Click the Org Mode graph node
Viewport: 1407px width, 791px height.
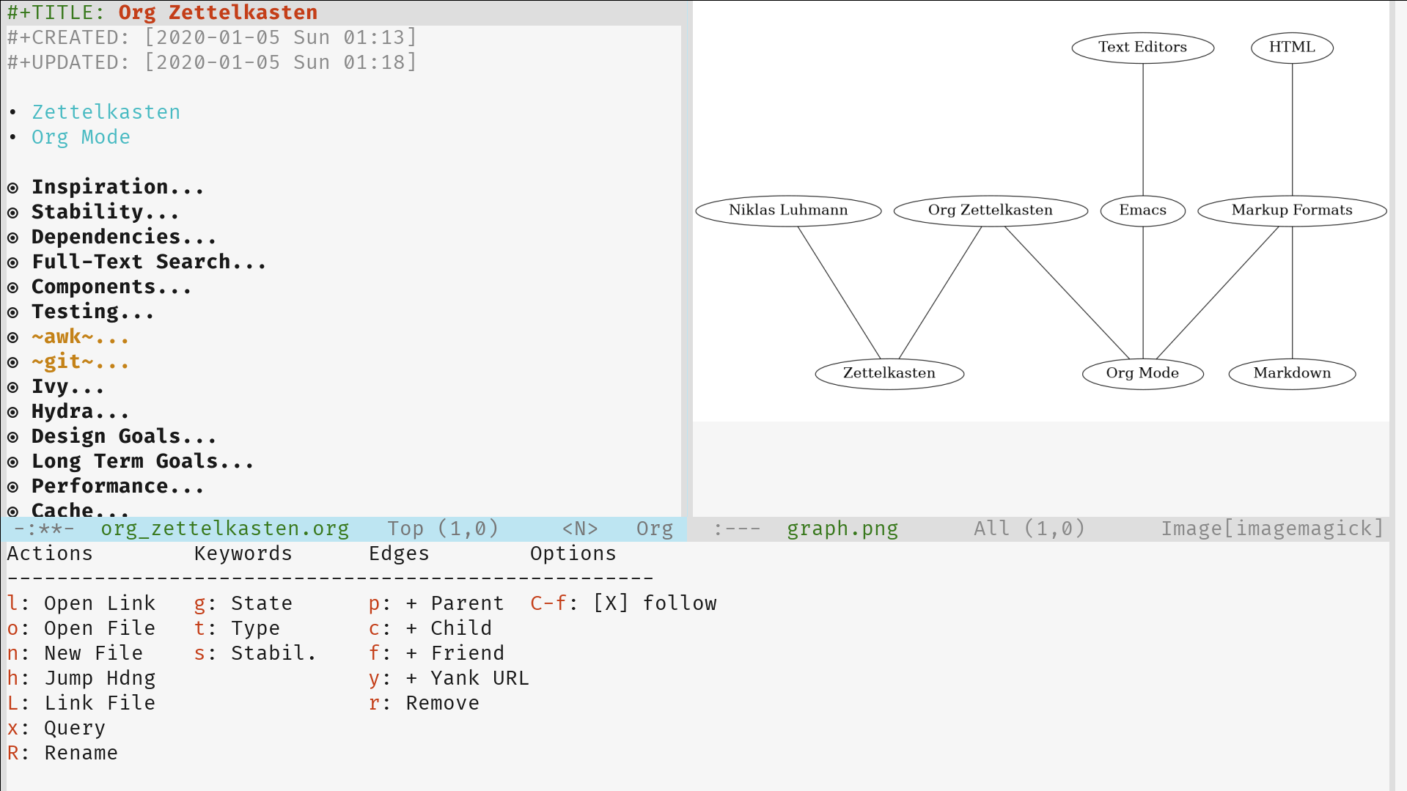pos(1142,373)
